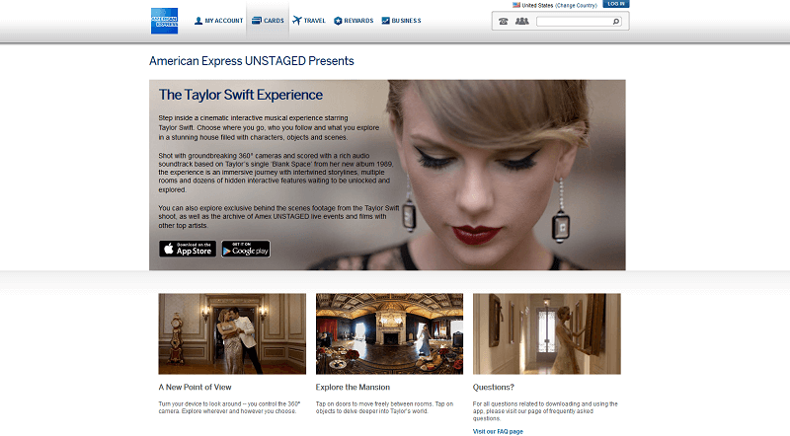Click the chart icon beside Business
Screen dimensions: 790x436
pyautogui.click(x=385, y=21)
